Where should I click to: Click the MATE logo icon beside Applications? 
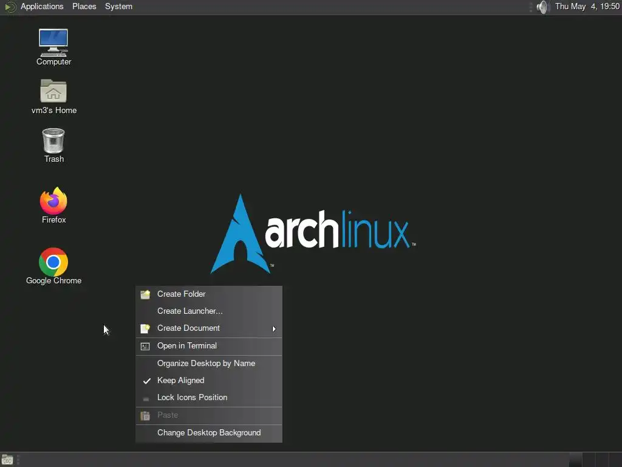10,7
